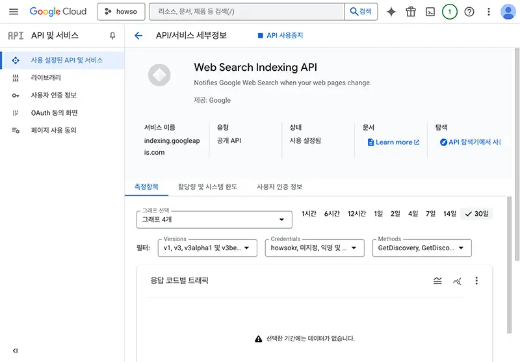Select 사용 설정된 API 및 서비스 in sidebar

(63, 60)
